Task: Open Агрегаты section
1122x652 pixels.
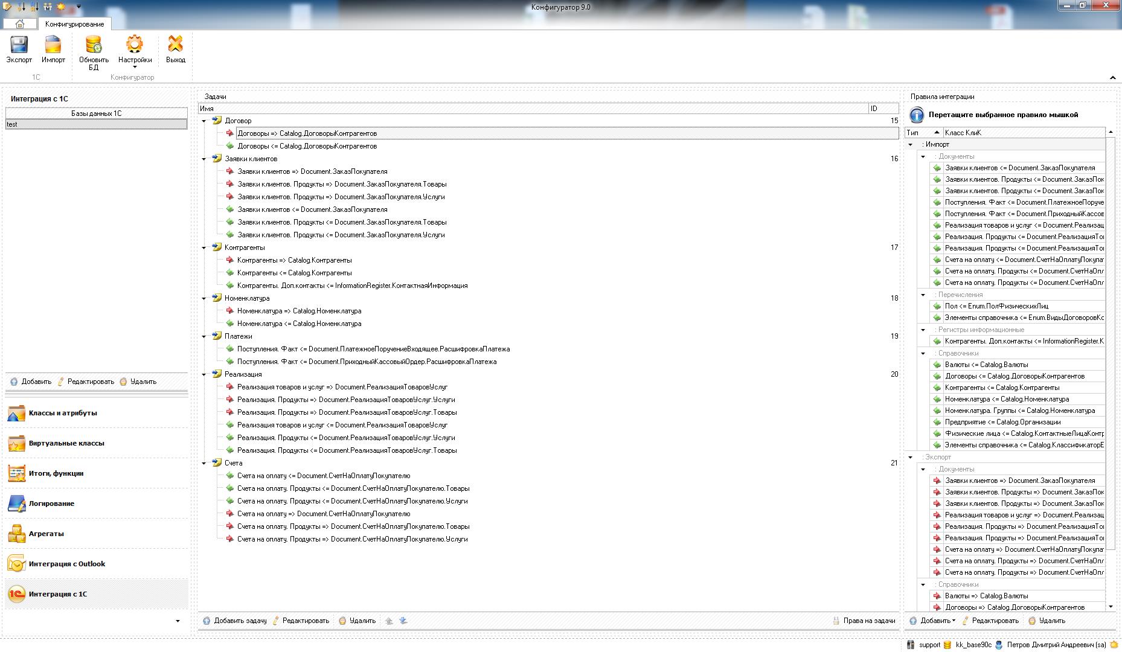Action: [97, 534]
